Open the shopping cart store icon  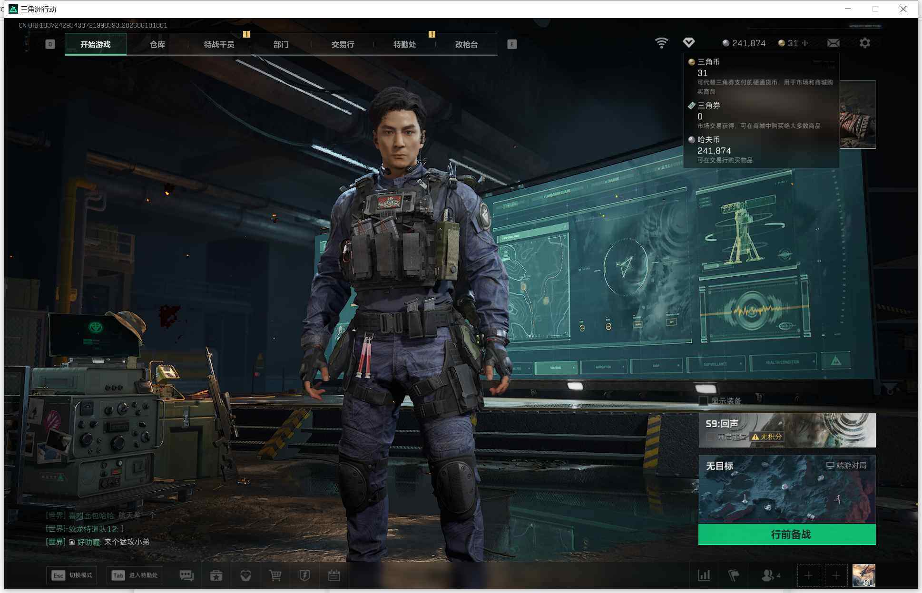(275, 575)
